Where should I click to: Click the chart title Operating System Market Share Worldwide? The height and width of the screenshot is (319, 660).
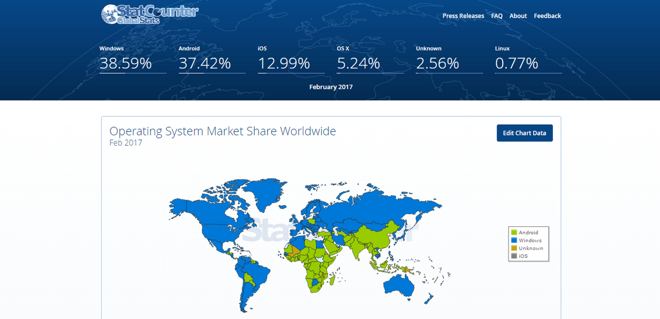[x=223, y=131]
